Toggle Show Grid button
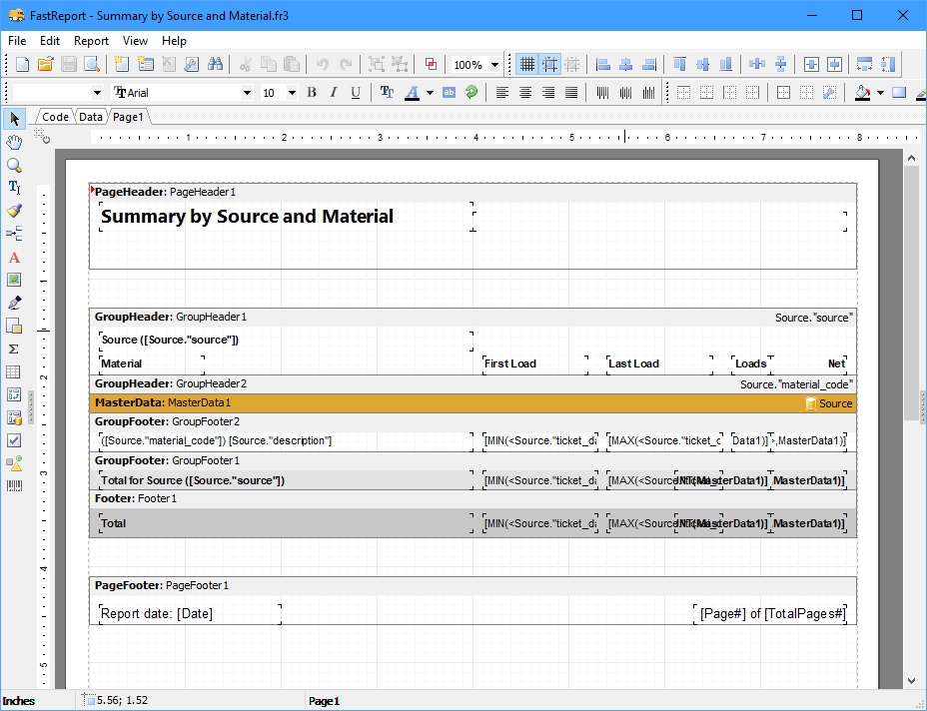This screenshot has height=711, width=927. pos(527,65)
